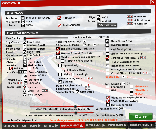This screenshot has height=129, width=156.
Task: Switch to OPTION tab
Action: [x=31, y=126]
